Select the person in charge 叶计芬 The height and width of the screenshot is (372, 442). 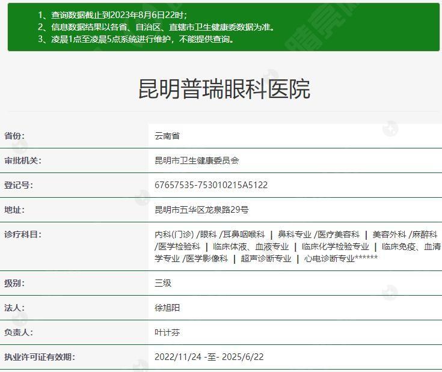pos(167,332)
